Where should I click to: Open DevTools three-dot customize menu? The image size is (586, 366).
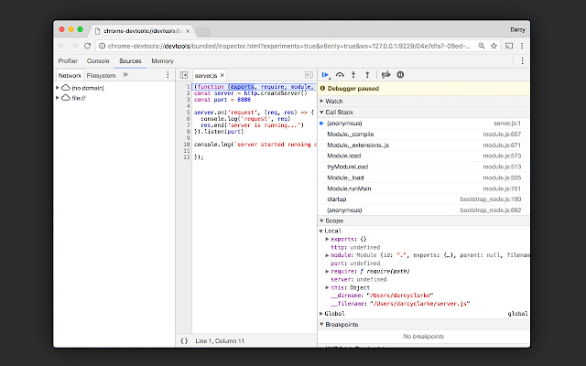pos(521,61)
